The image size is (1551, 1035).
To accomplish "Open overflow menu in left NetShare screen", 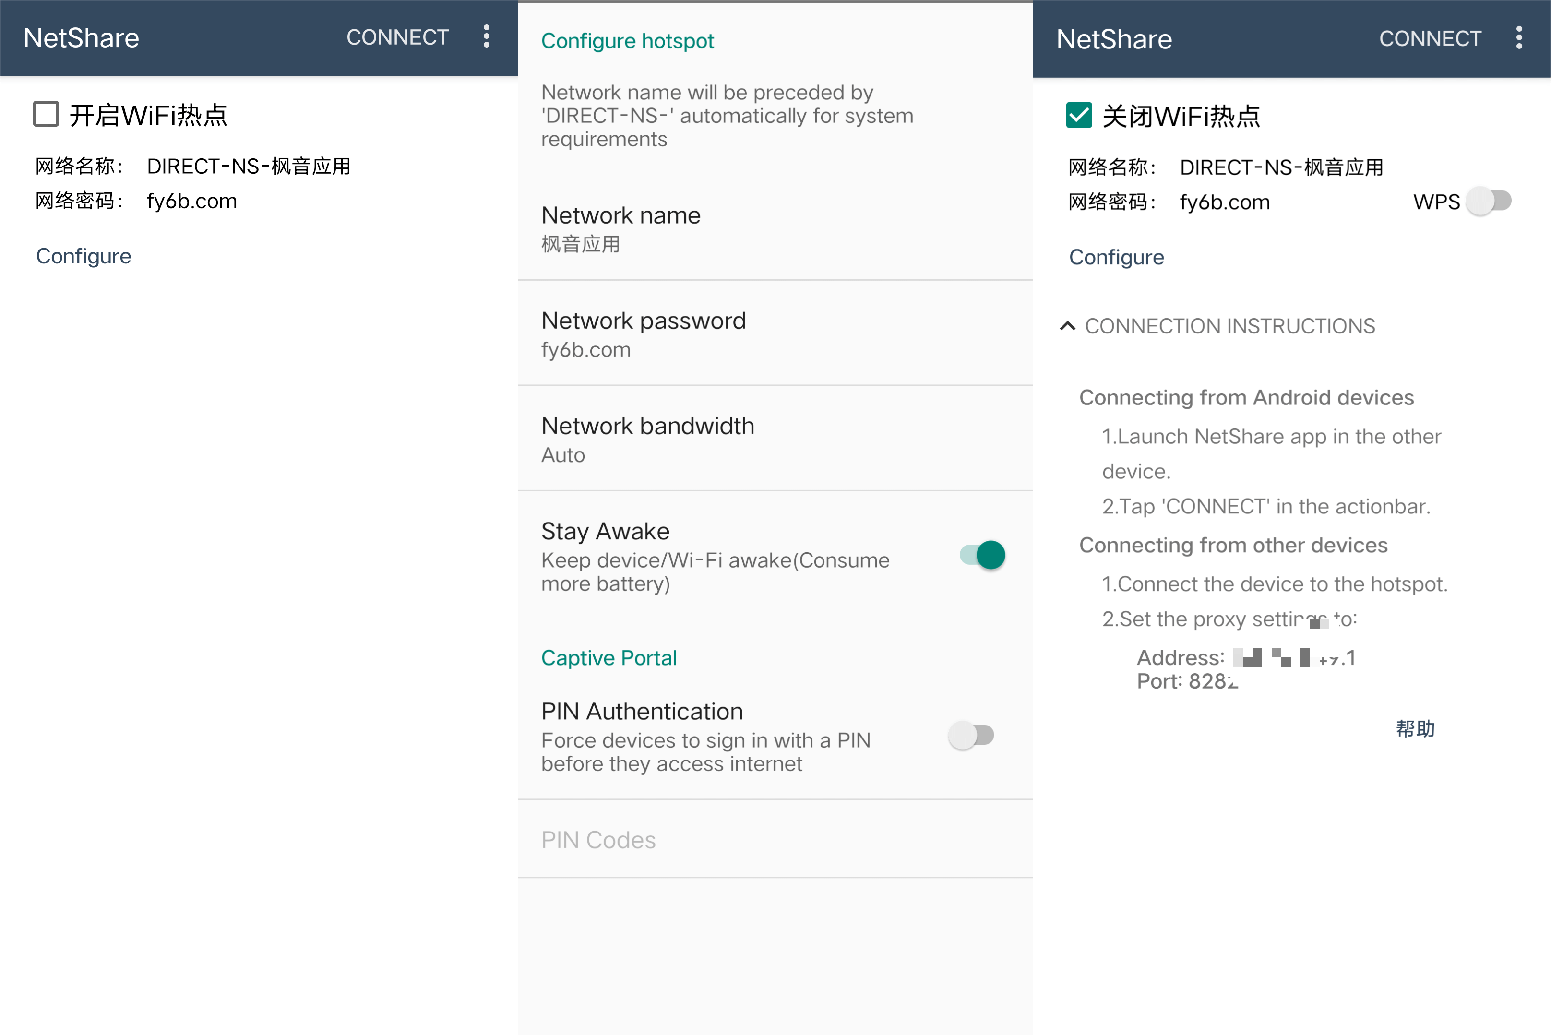I will click(x=487, y=37).
